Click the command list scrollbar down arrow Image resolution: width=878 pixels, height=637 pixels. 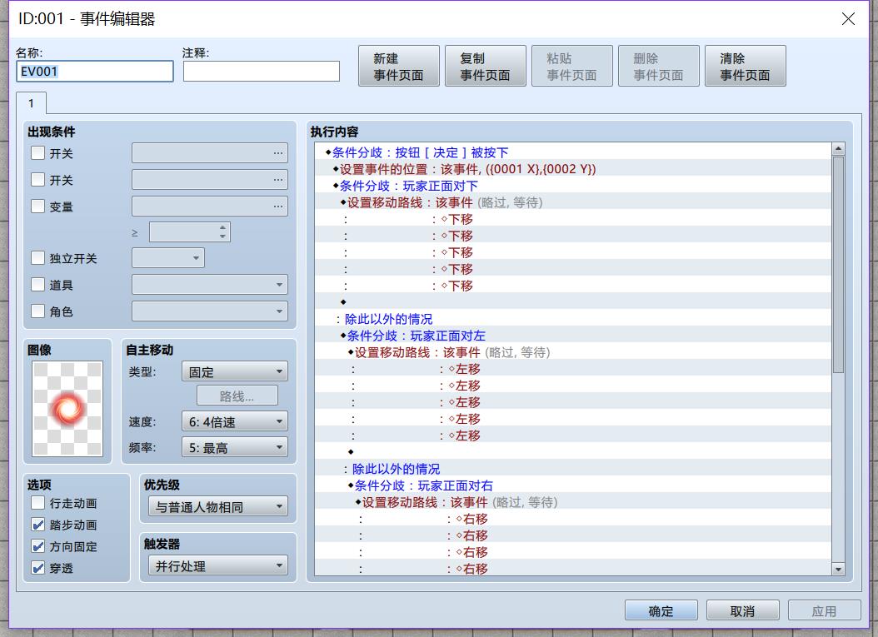point(838,570)
